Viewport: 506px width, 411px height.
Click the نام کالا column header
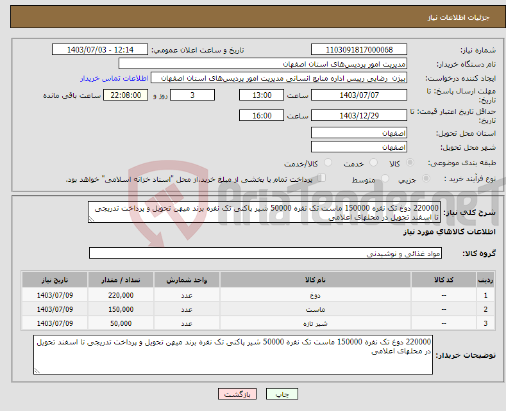pos(316,280)
